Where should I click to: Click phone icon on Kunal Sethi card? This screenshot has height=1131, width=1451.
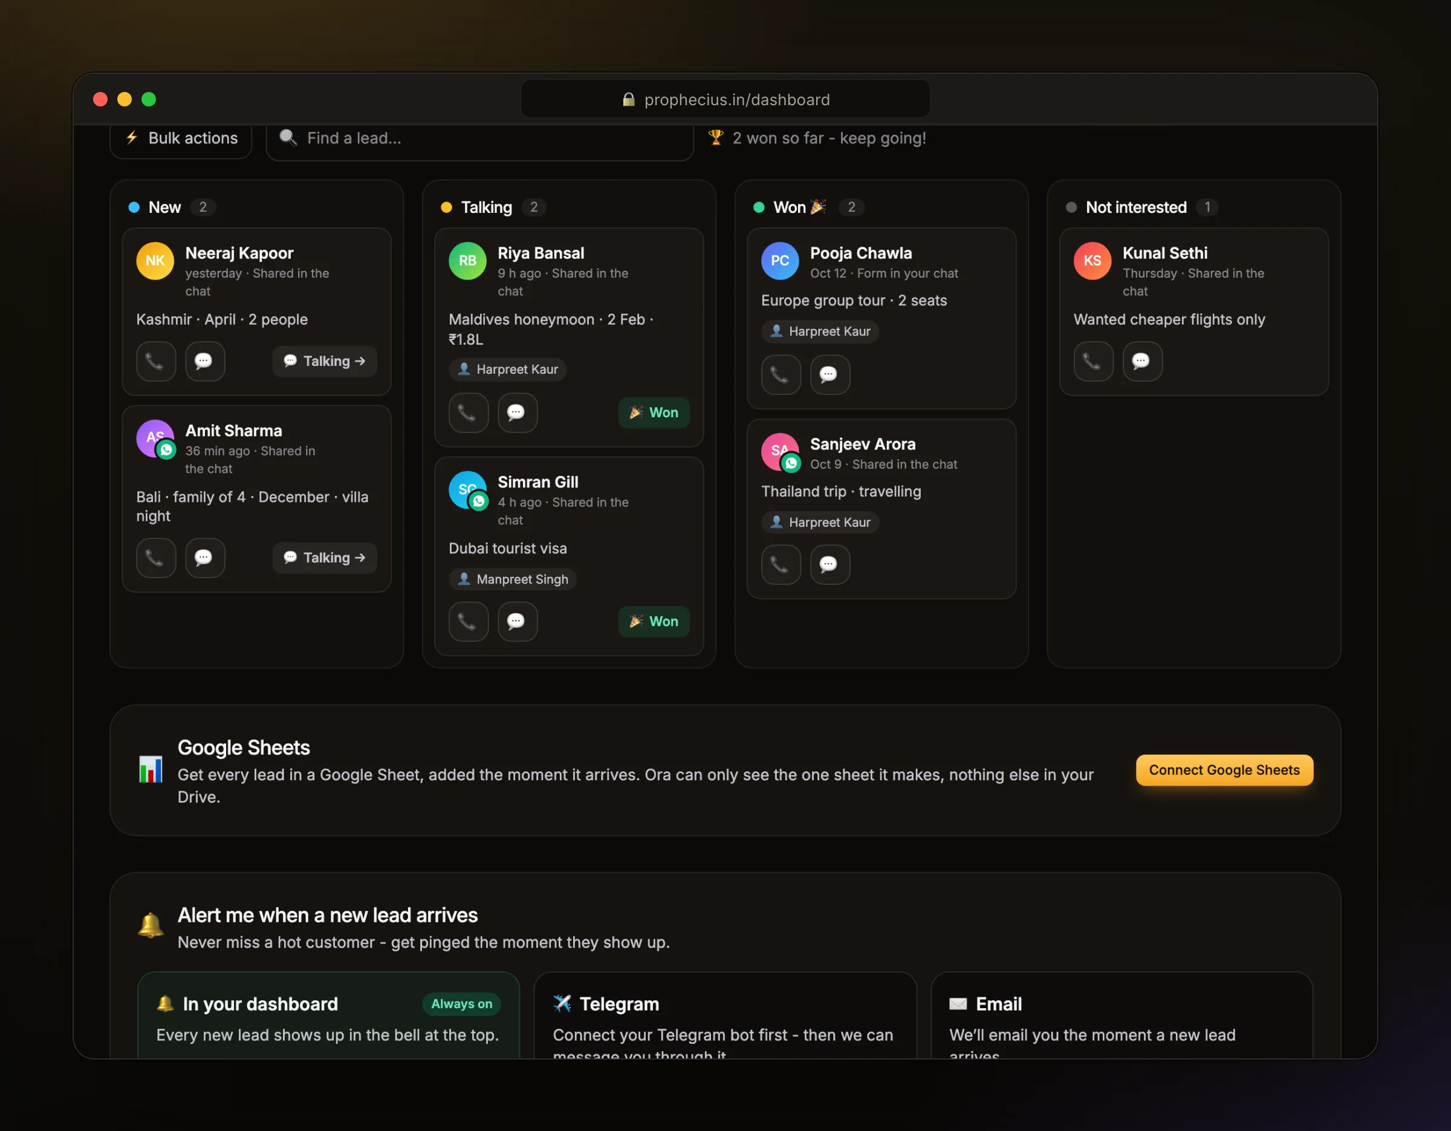click(1093, 361)
